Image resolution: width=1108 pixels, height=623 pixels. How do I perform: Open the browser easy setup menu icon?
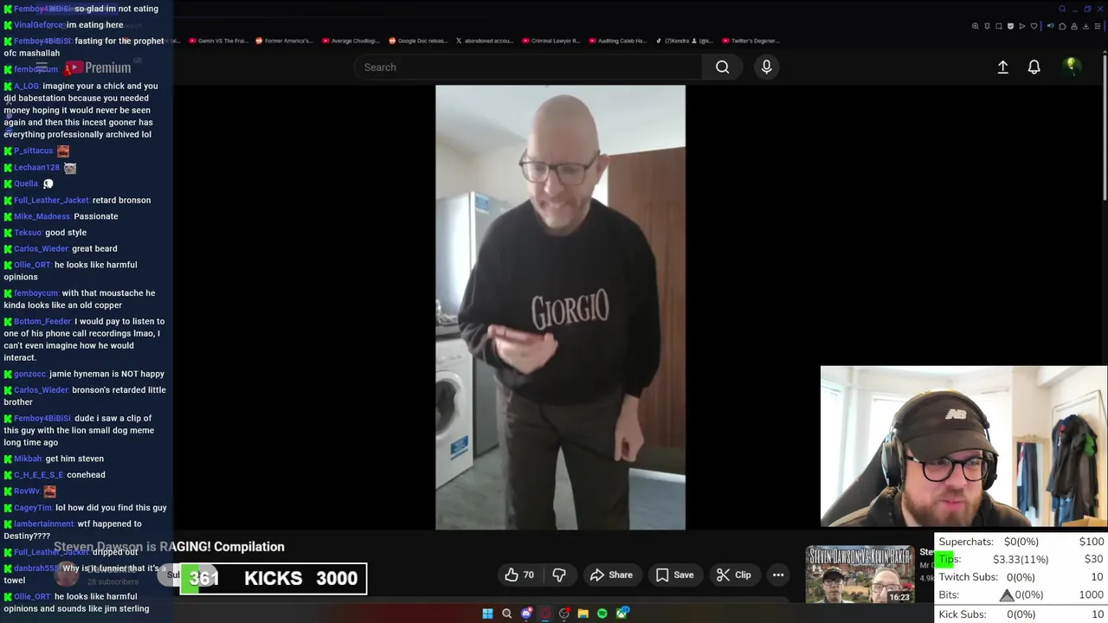pos(1098,26)
